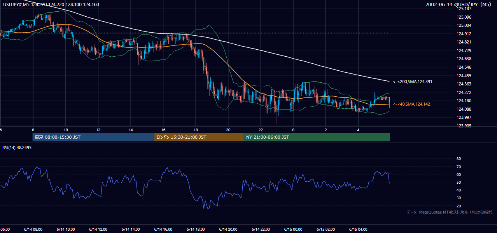Click hour tick 12 below the price chart
This screenshot has width=497, height=233.
pos(98,130)
